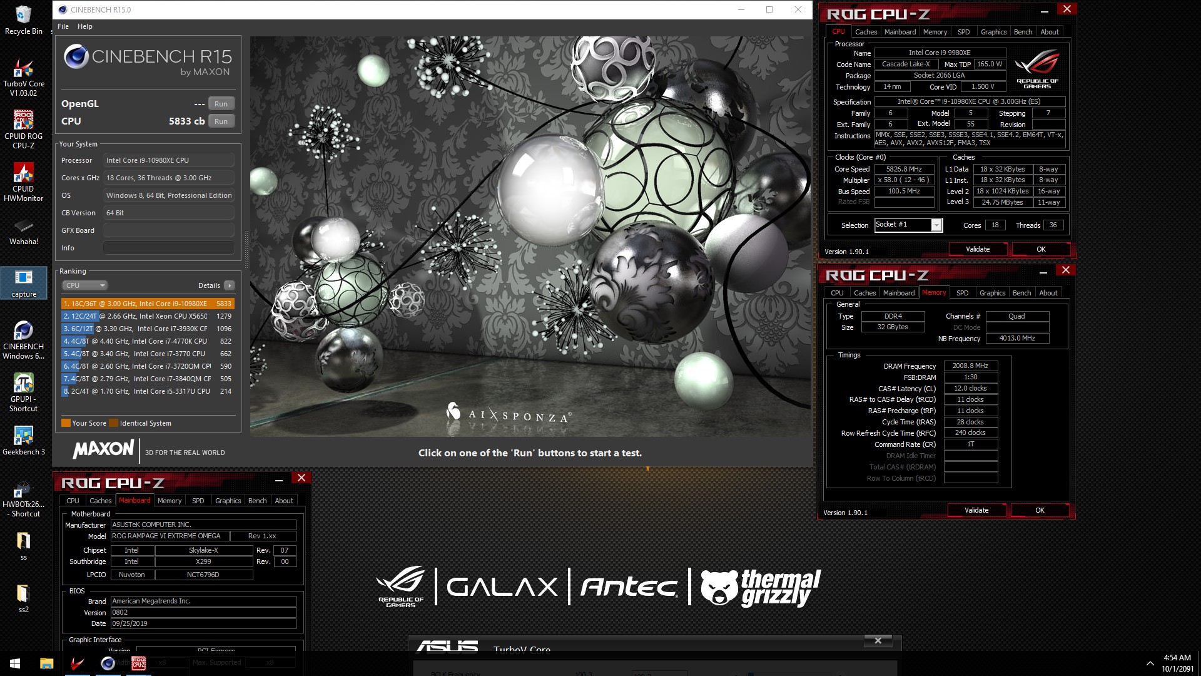Select Geekbench 3 desktop icon
The width and height of the screenshot is (1201, 676).
point(23,440)
